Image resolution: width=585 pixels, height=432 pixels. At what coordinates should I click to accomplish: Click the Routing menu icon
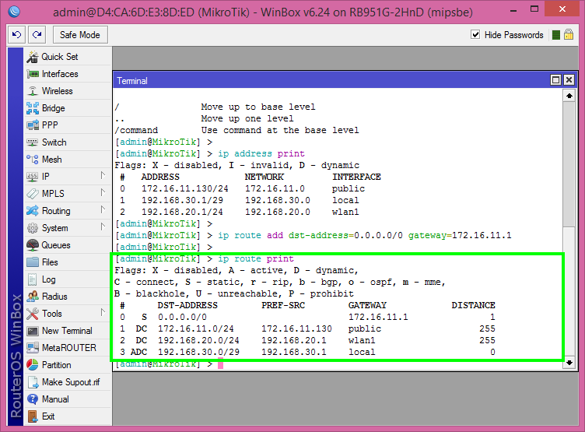33,211
